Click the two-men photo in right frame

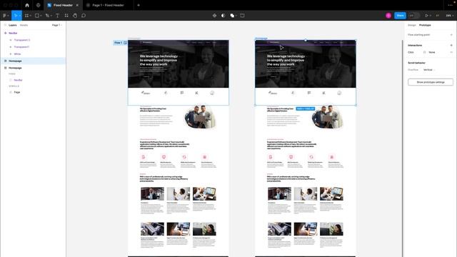coord(327,117)
